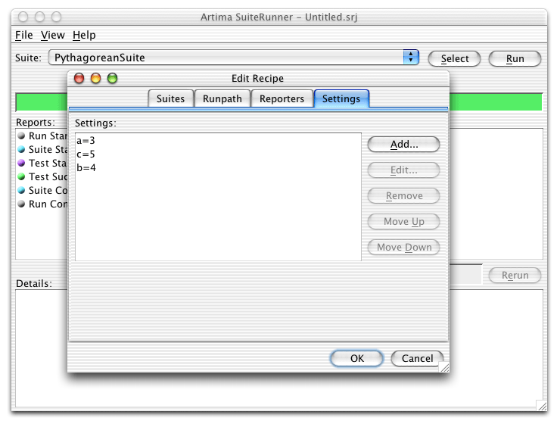The image size is (560, 424).
Task: Click the Add... button
Action: pos(403,145)
